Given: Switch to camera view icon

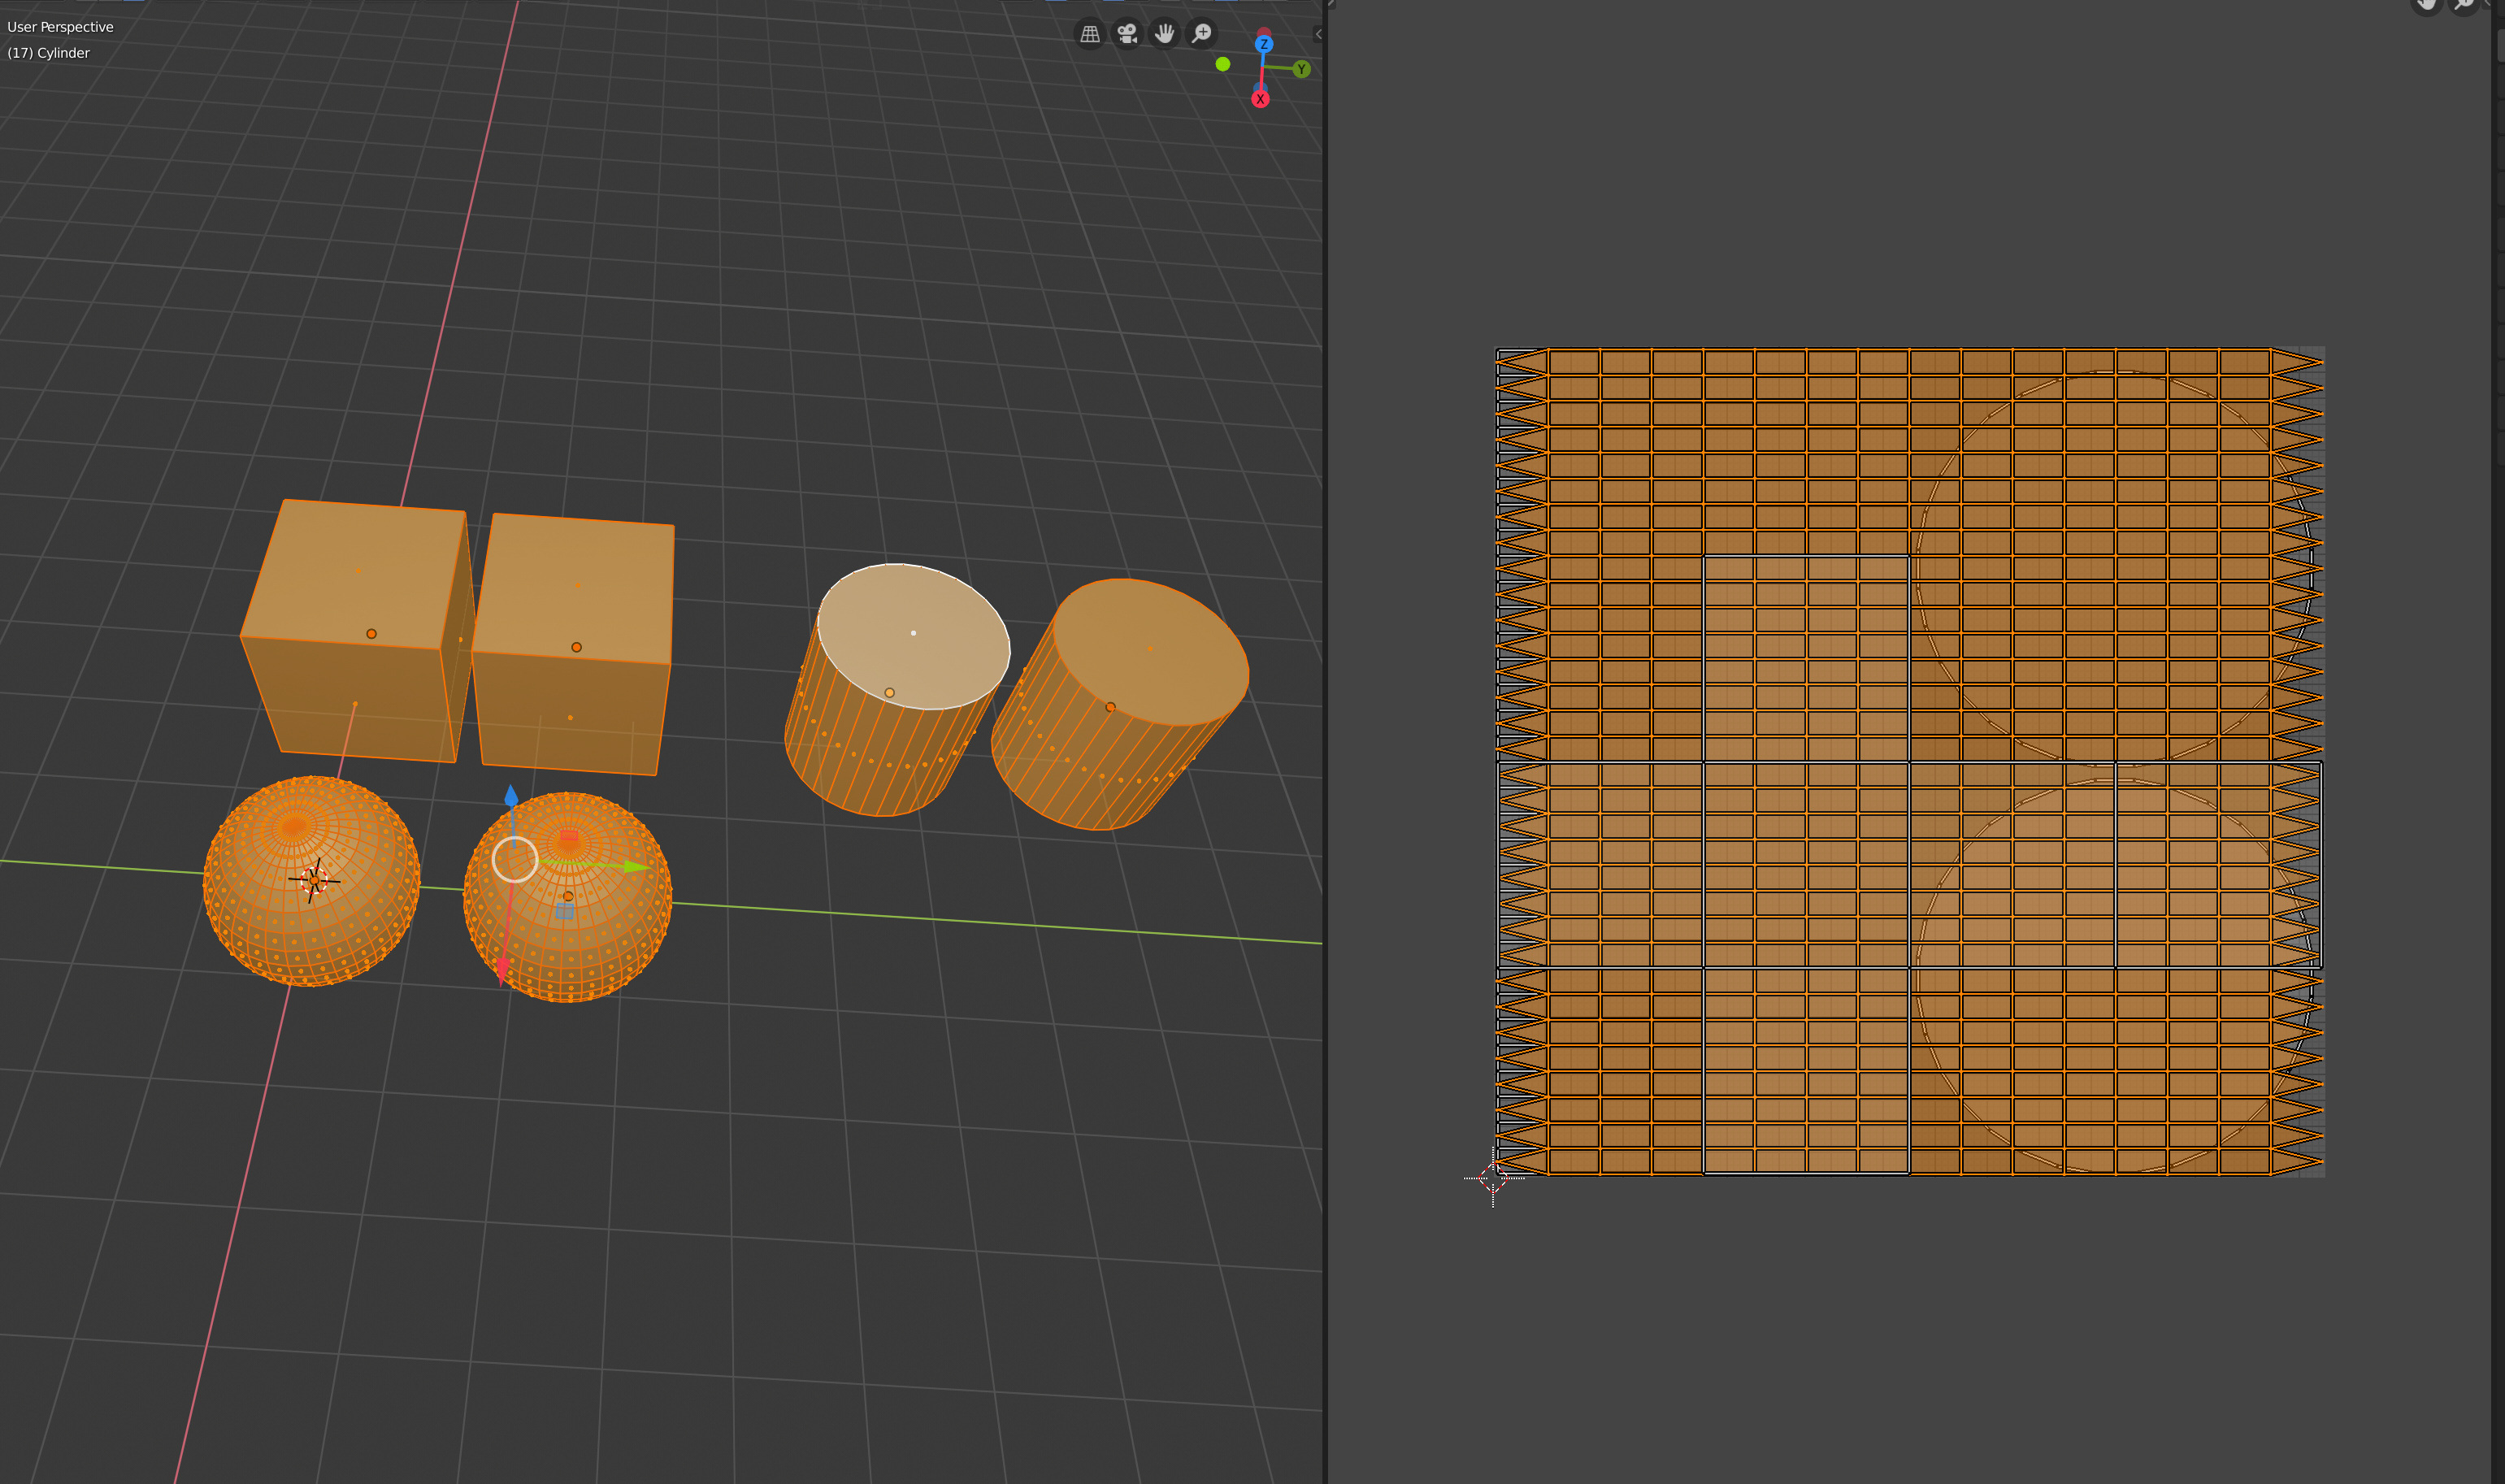Looking at the screenshot, I should pyautogui.click(x=1127, y=34).
